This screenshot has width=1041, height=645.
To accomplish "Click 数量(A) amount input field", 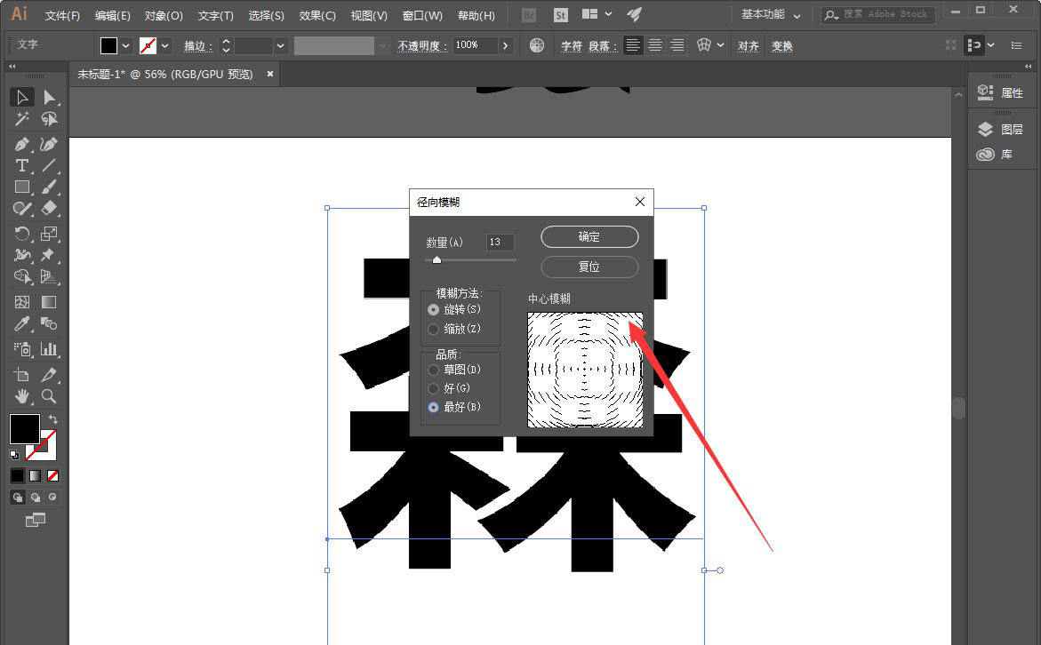I will 500,243.
